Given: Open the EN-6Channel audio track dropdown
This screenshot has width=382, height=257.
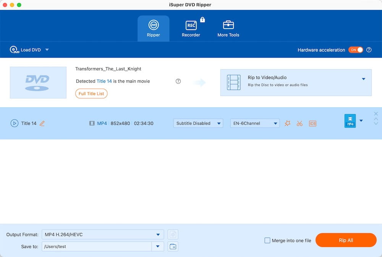Looking at the screenshot, I should [255, 123].
